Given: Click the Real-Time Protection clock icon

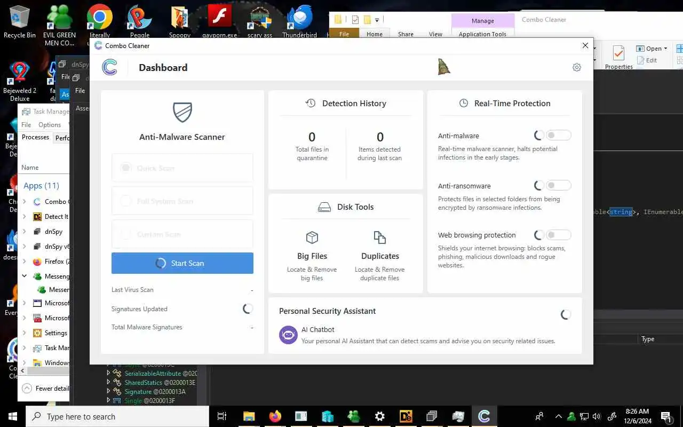Looking at the screenshot, I should 464,103.
